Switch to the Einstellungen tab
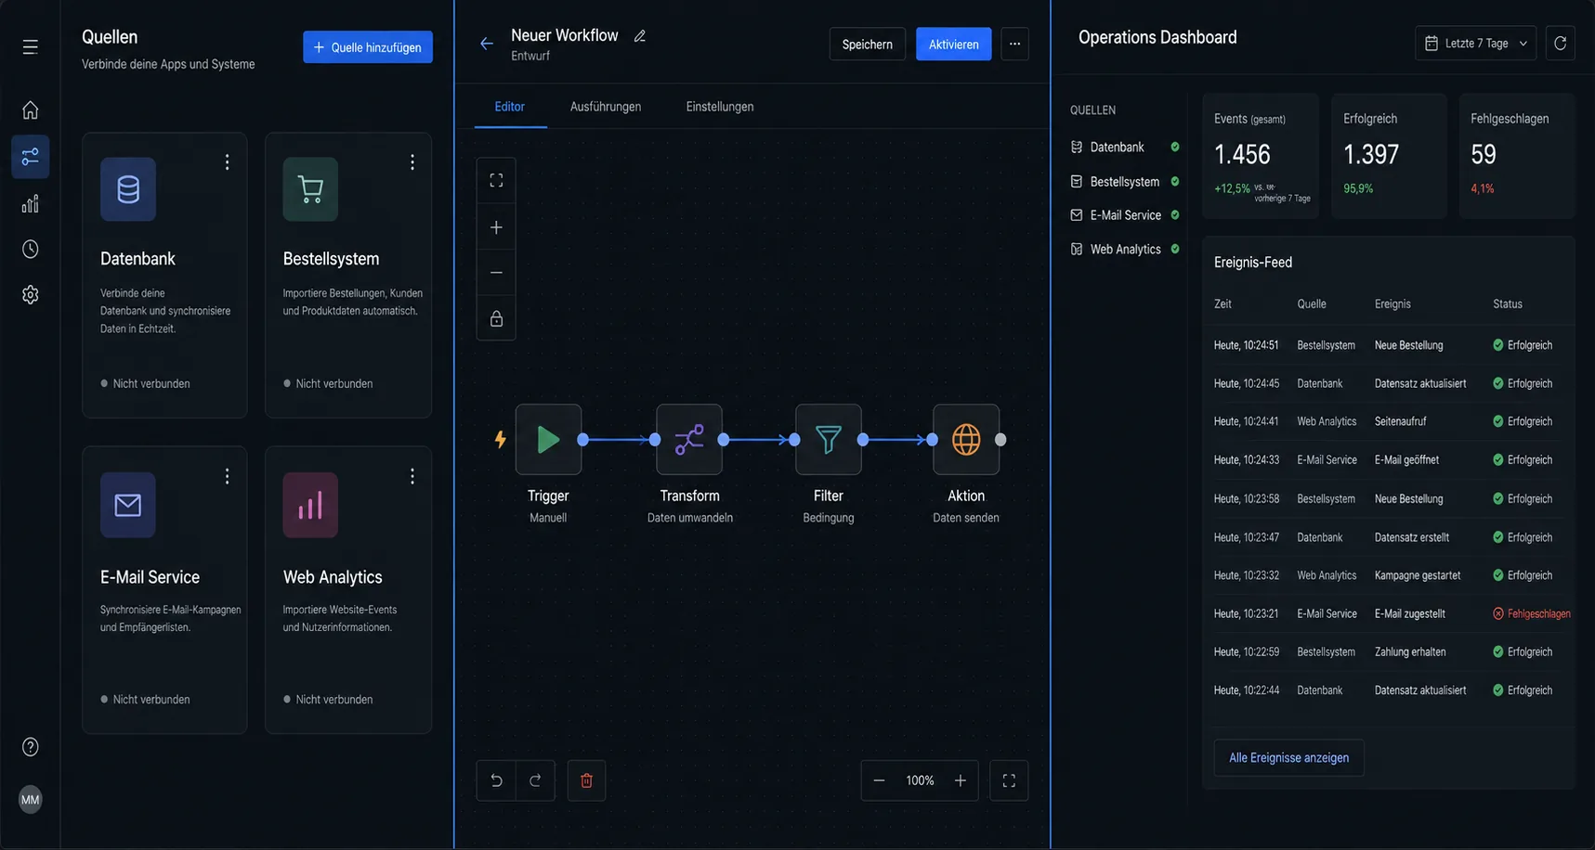The width and height of the screenshot is (1595, 850). click(x=720, y=107)
